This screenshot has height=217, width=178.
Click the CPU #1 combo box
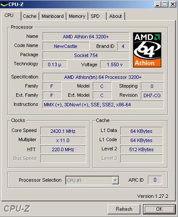pos(92,180)
